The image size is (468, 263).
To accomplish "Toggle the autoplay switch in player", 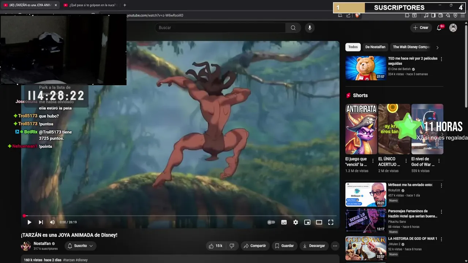I will pyautogui.click(x=271, y=222).
